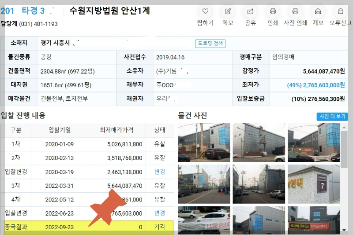
Task: Select case number 타경 3 heading
Action: [33, 11]
